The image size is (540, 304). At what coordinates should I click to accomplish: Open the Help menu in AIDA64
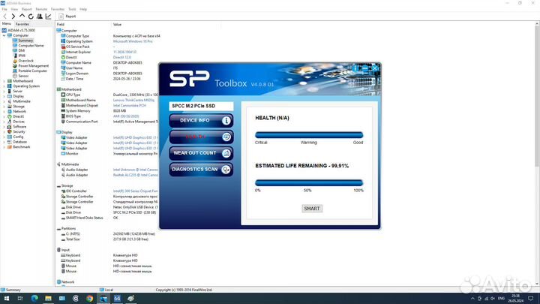click(83, 9)
